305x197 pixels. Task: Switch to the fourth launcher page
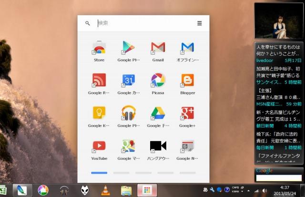click(165, 173)
